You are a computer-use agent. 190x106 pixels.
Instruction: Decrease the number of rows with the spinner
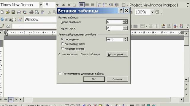point(125,29)
